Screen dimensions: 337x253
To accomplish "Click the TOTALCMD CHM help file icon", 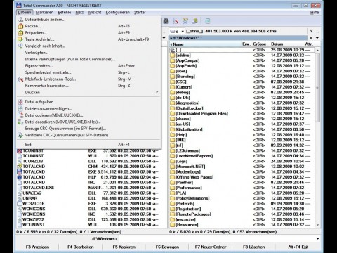I will pyautogui.click(x=20, y=167).
